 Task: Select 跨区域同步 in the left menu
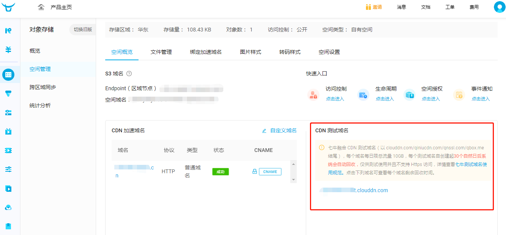tap(43, 87)
